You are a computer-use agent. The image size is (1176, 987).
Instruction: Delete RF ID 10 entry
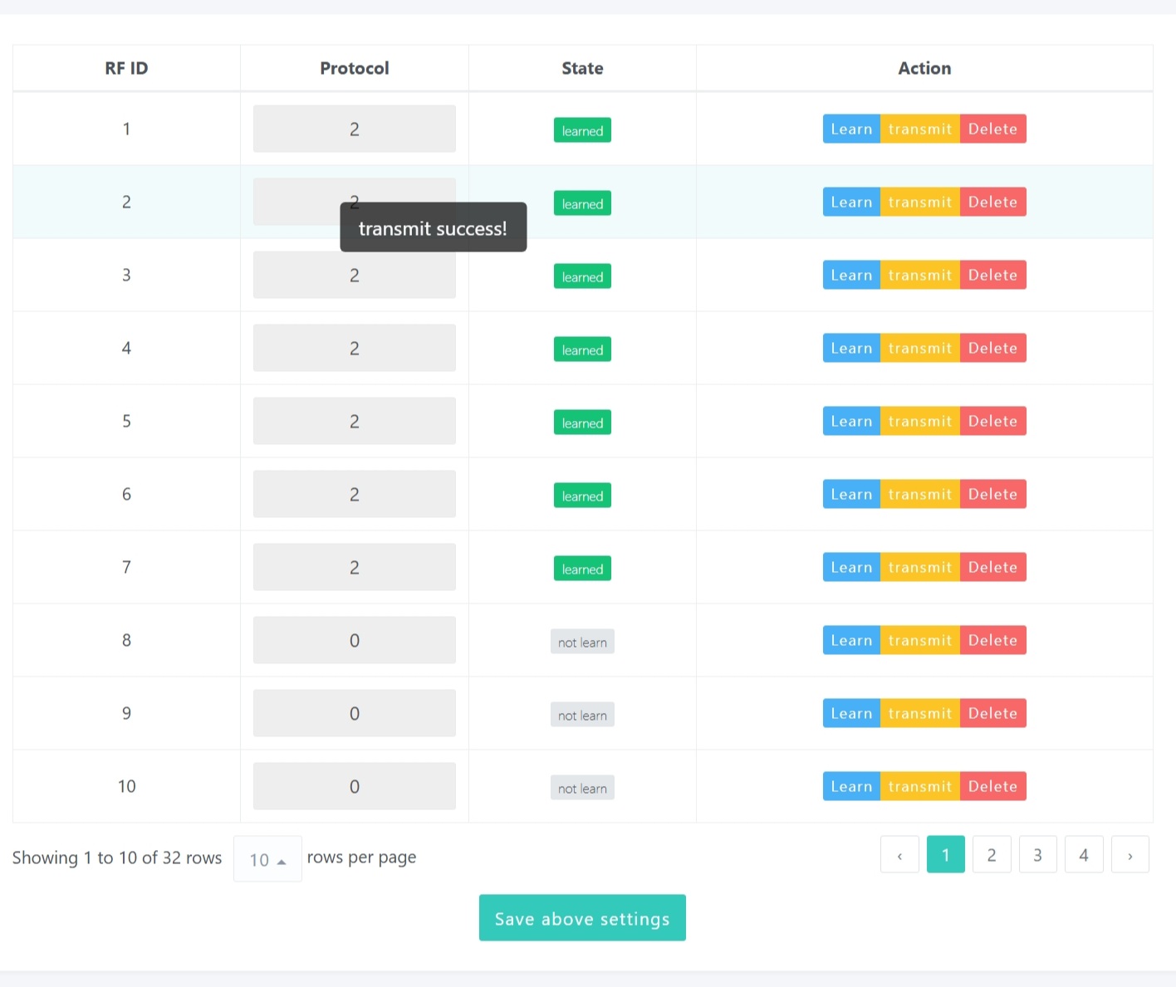pyautogui.click(x=992, y=786)
